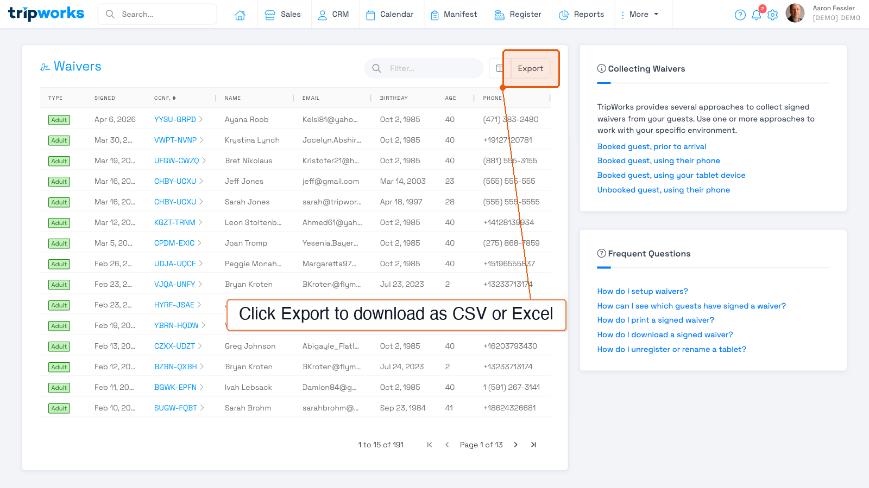The height and width of the screenshot is (488, 869).
Task: Click the magnifier icon in the Filter box
Action: pyautogui.click(x=376, y=68)
